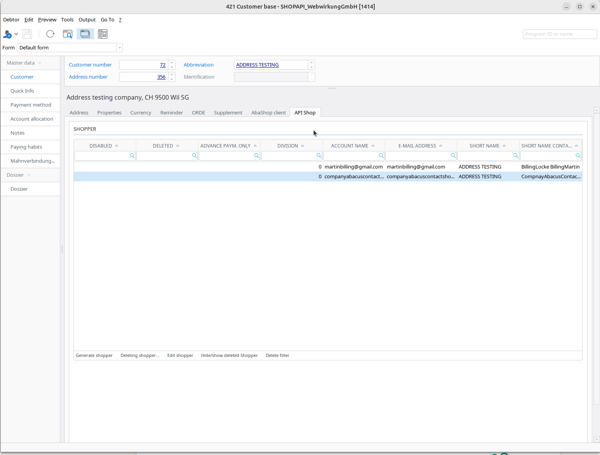Open the ADDRESS TESTING abbreviation link

(x=257, y=65)
